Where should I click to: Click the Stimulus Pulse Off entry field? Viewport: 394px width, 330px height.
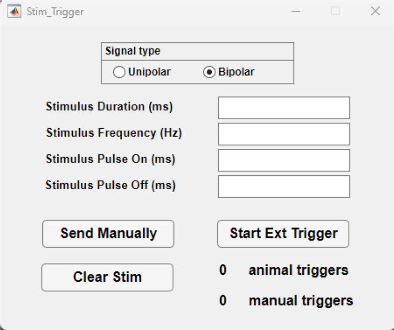click(284, 186)
